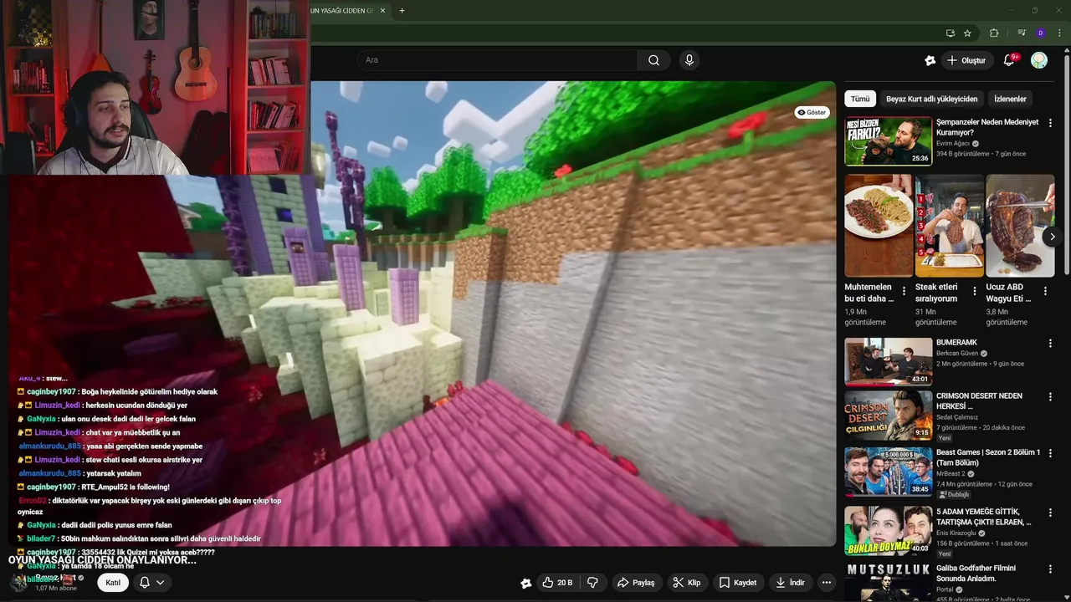Open the account avatar menu
This screenshot has width=1071, height=602.
[x=1039, y=60]
